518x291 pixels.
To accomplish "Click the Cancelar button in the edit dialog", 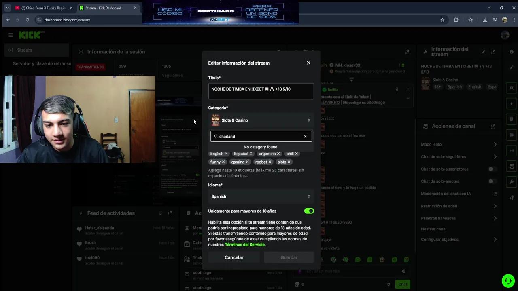I will [x=234, y=257].
